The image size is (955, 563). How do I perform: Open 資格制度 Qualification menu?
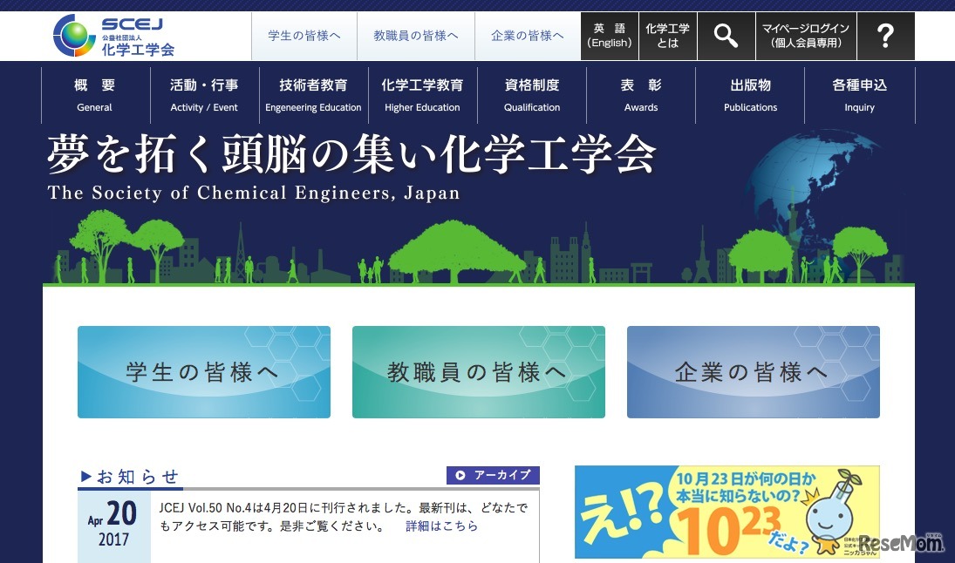point(532,95)
